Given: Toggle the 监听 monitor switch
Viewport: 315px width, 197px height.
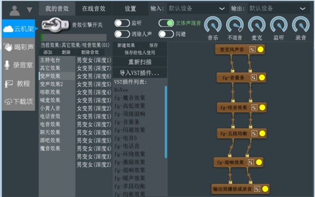Looking at the screenshot, I should tap(122, 23).
